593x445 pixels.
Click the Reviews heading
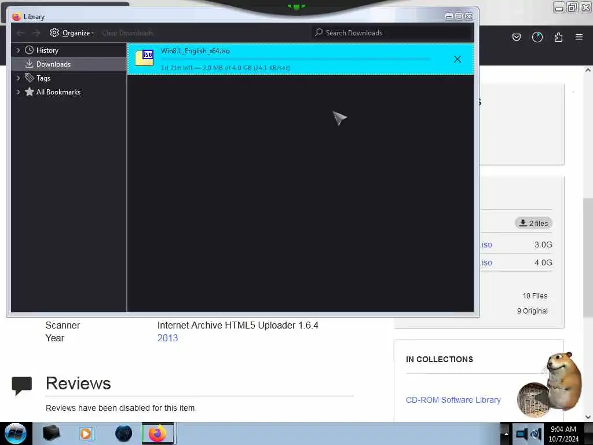coord(78,384)
